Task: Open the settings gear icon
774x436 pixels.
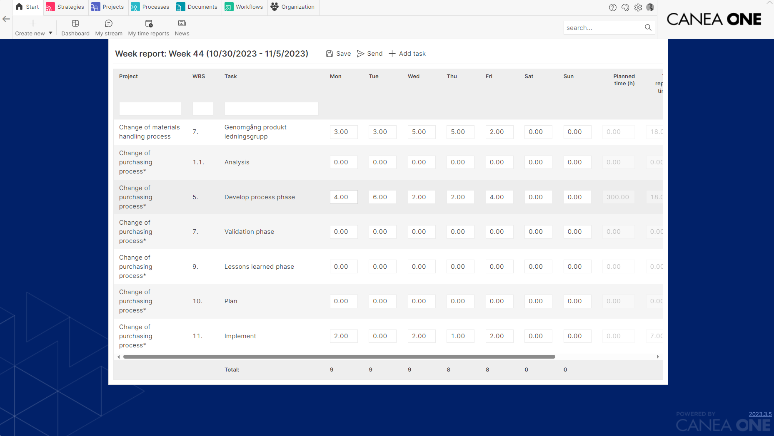Action: point(638,7)
